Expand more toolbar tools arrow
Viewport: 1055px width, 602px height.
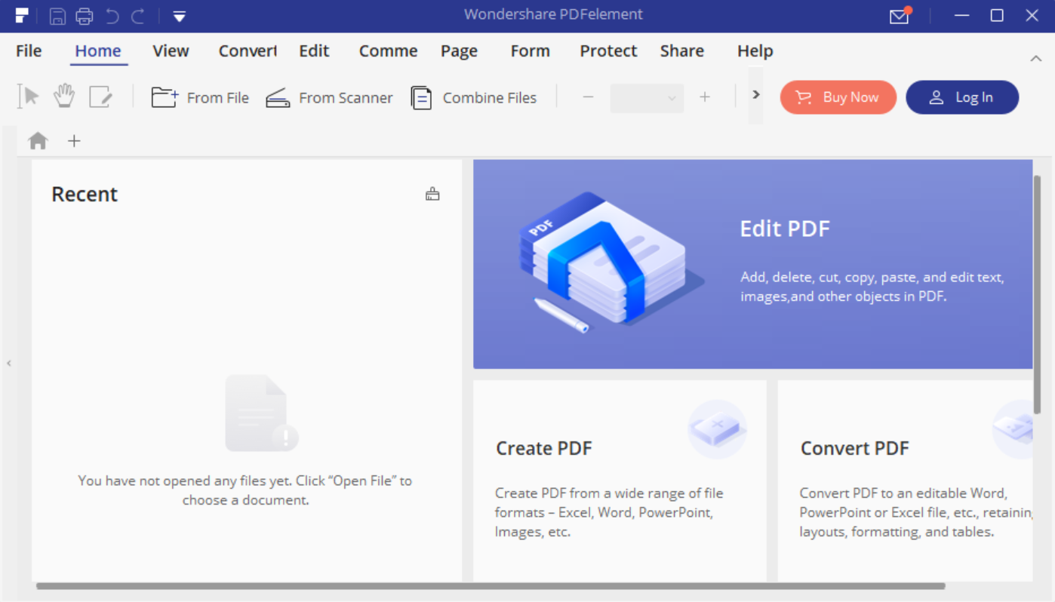click(x=756, y=95)
